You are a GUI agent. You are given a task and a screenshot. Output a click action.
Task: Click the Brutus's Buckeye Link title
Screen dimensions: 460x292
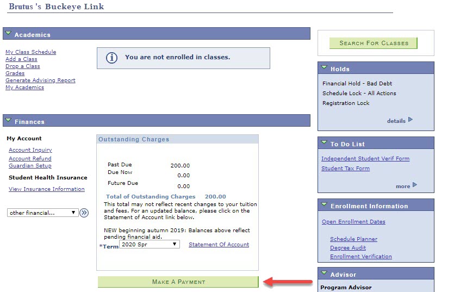tap(57, 7)
